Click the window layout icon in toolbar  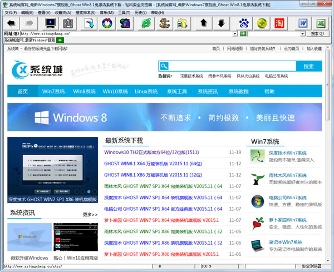[68, 23]
